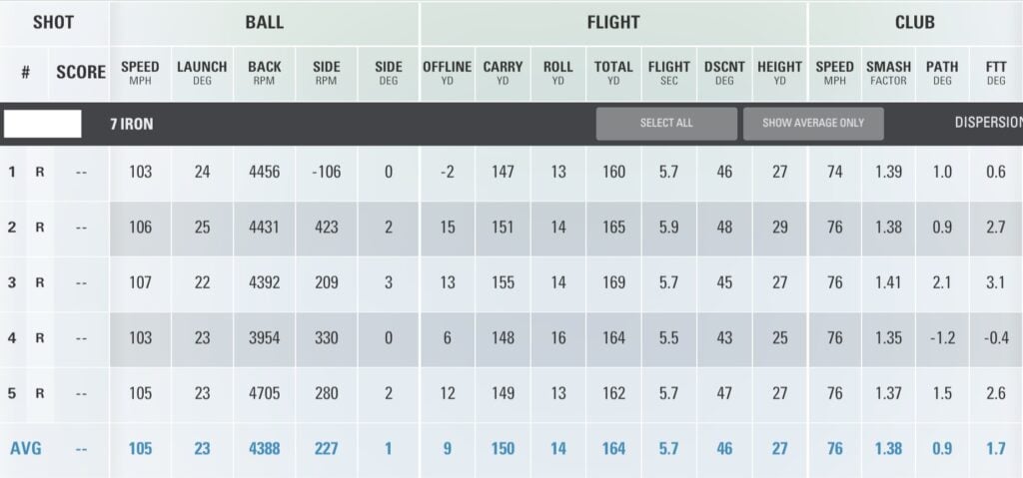Click the white box beside 7 Iron

tap(43, 124)
